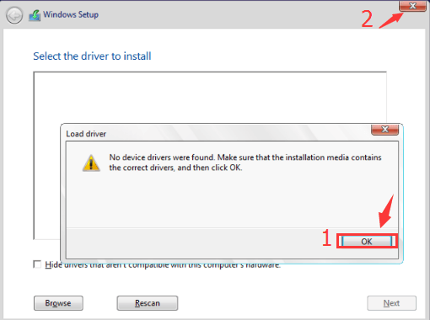Click the red arrow near the window close button
430x320 pixels.
point(391,20)
